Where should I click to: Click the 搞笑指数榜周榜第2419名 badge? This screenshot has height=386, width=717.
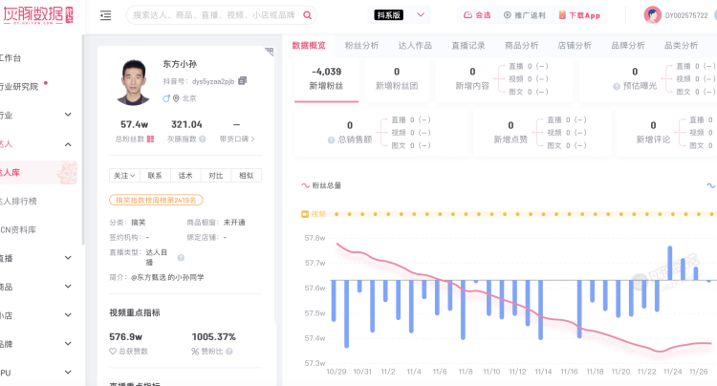[156, 200]
